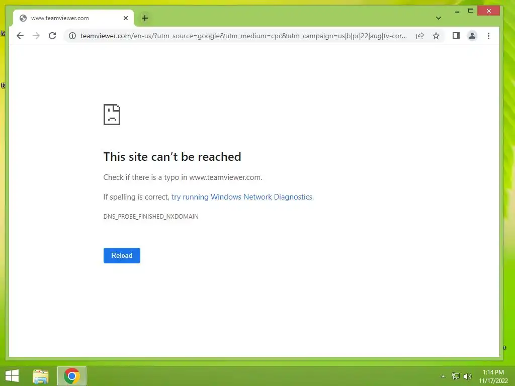Open the side panel icon
Screen dimensions: 515x386
click(456, 36)
